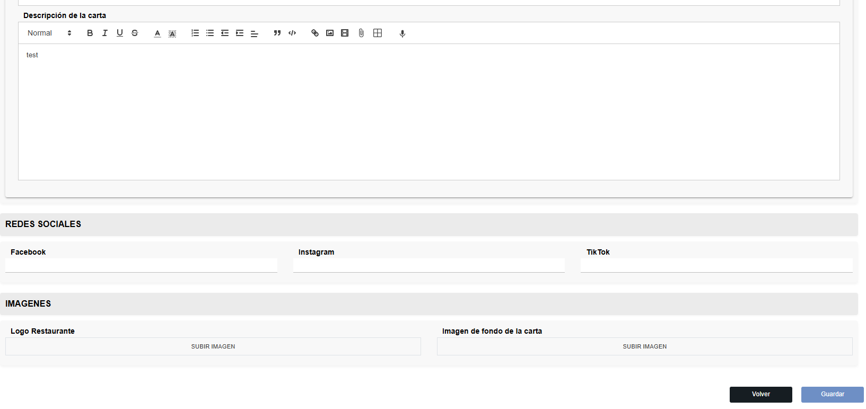Viewport: 866px width, 409px height.
Task: Insert a blockquote
Action: pyautogui.click(x=277, y=33)
